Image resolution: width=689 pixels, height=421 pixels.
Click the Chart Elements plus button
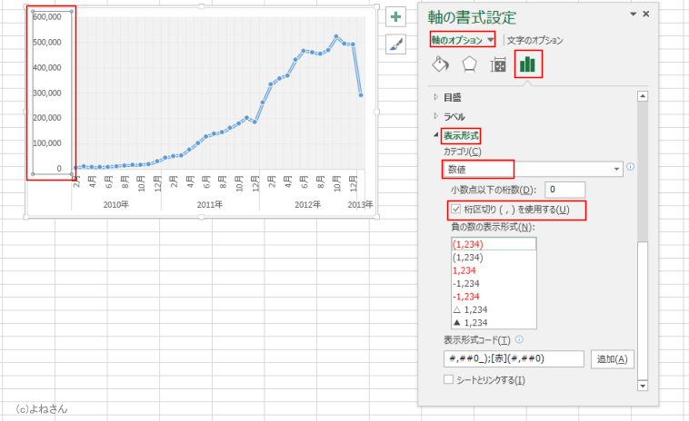395,17
